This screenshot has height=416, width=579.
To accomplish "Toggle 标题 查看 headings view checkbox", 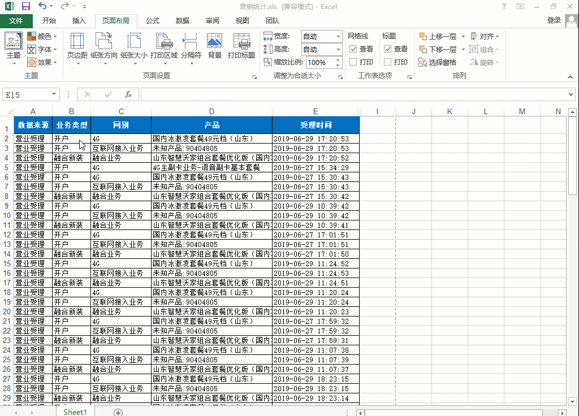I will [387, 49].
